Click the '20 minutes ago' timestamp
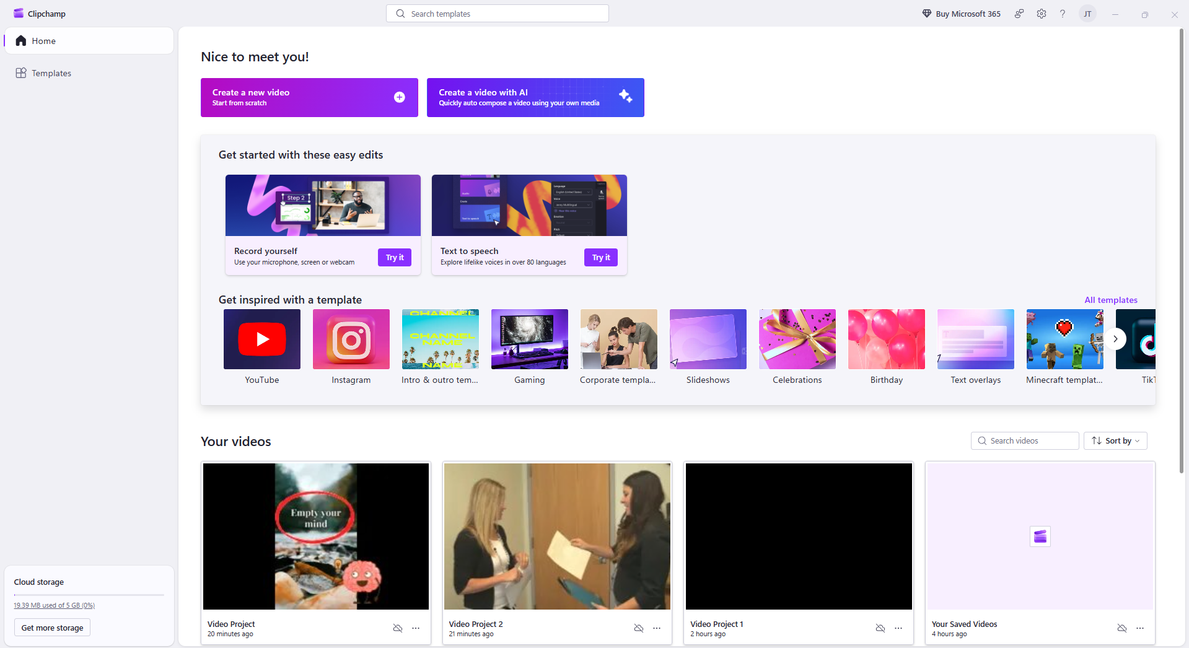1189x648 pixels. click(x=230, y=634)
